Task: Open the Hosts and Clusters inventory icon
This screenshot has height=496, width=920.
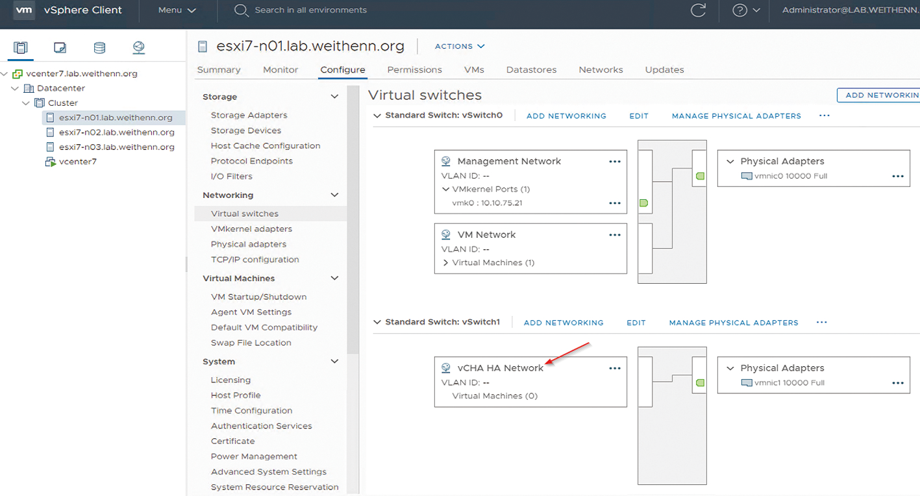Action: pyautogui.click(x=21, y=47)
